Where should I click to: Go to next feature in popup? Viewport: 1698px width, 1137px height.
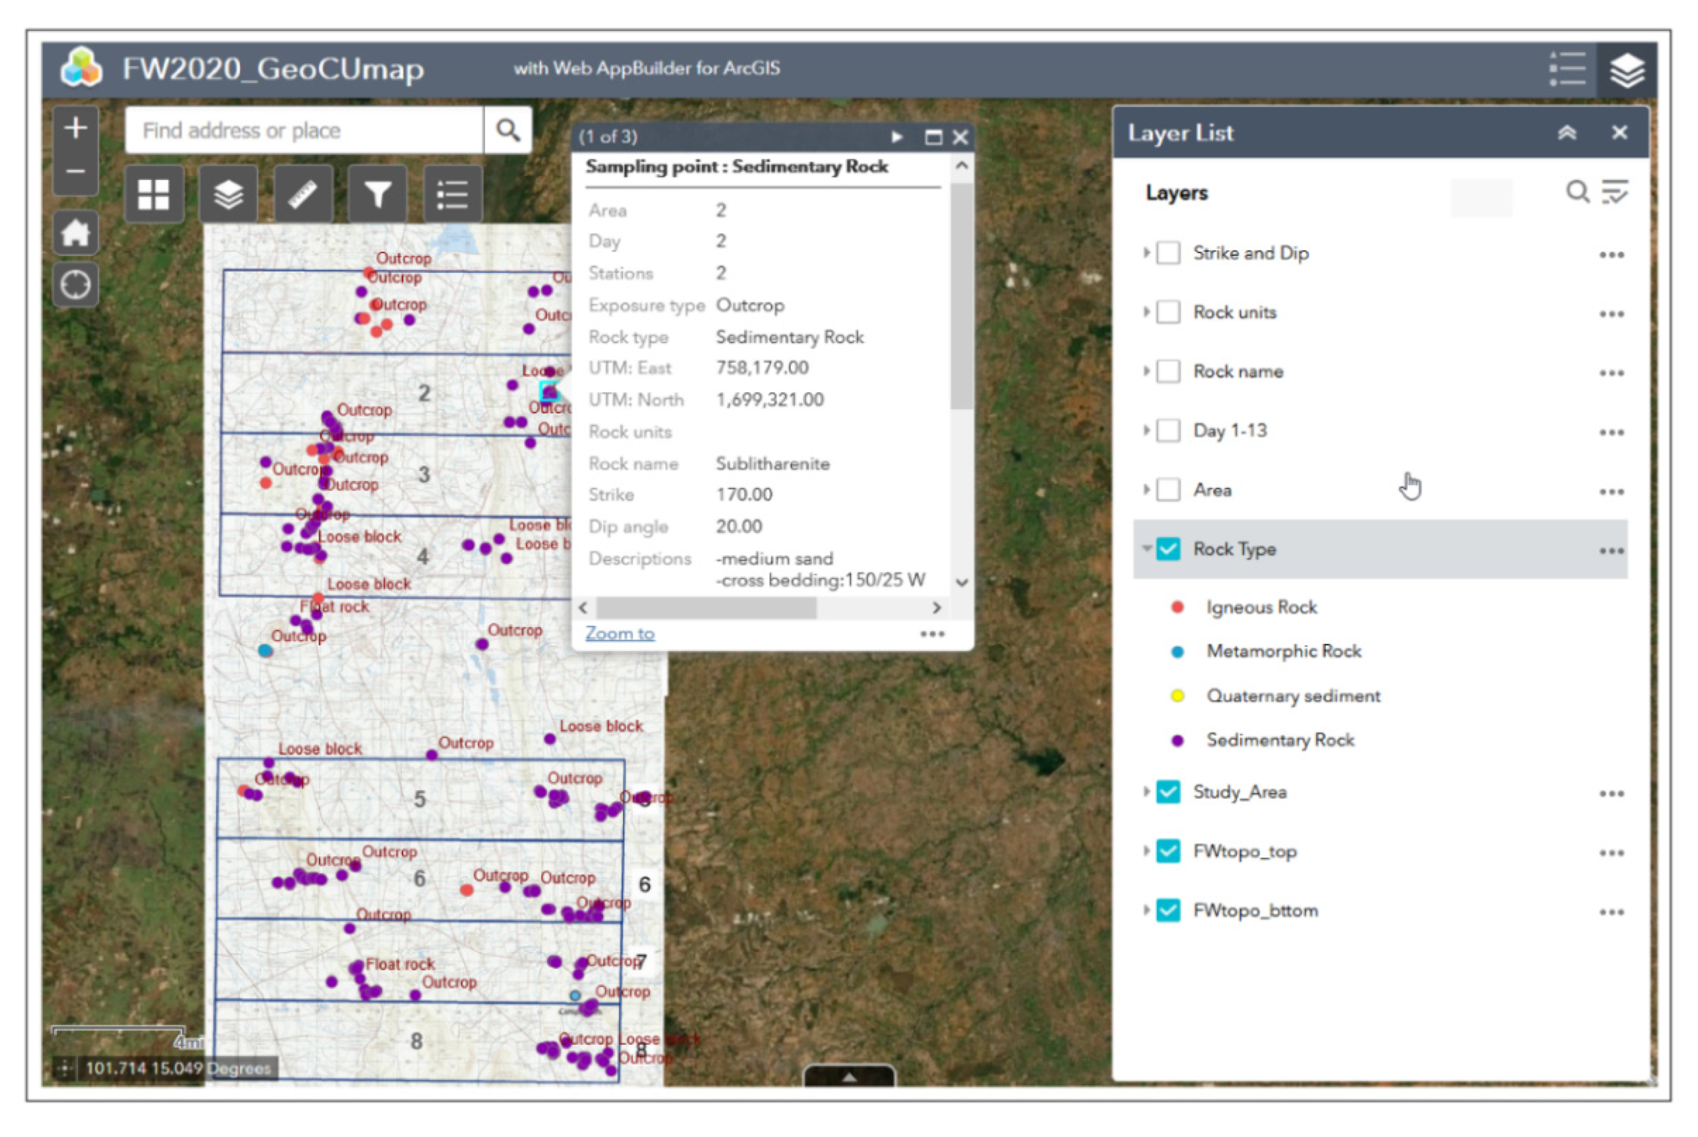click(x=897, y=136)
